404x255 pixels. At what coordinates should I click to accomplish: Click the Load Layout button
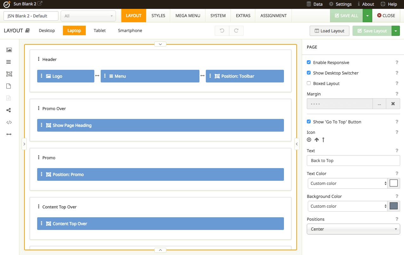click(x=329, y=31)
